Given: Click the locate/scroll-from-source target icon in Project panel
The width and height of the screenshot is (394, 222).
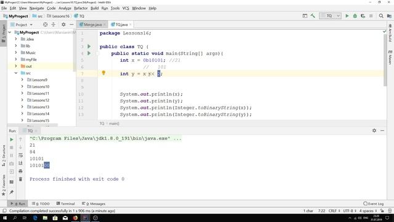Looking at the screenshot, I should tap(45, 25).
